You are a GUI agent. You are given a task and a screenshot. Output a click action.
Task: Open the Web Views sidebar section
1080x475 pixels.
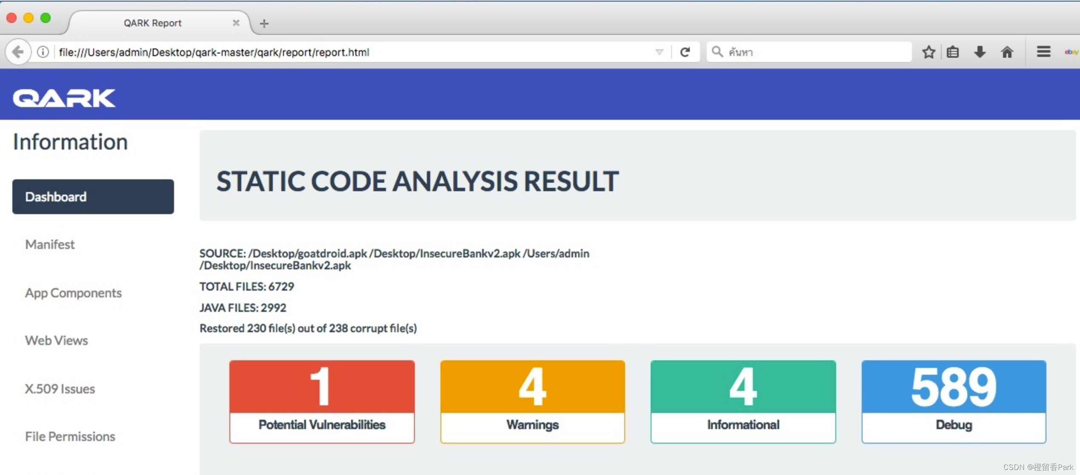pyautogui.click(x=56, y=340)
